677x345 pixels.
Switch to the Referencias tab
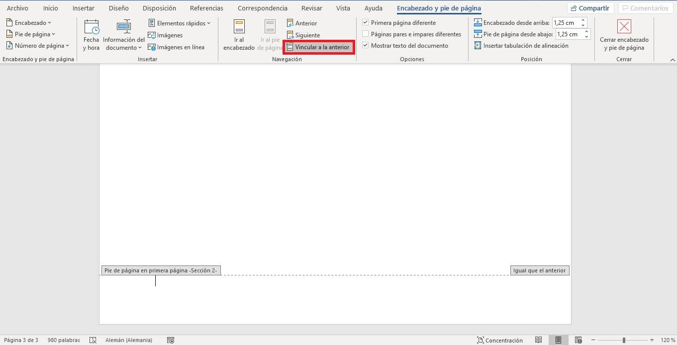pyautogui.click(x=206, y=8)
